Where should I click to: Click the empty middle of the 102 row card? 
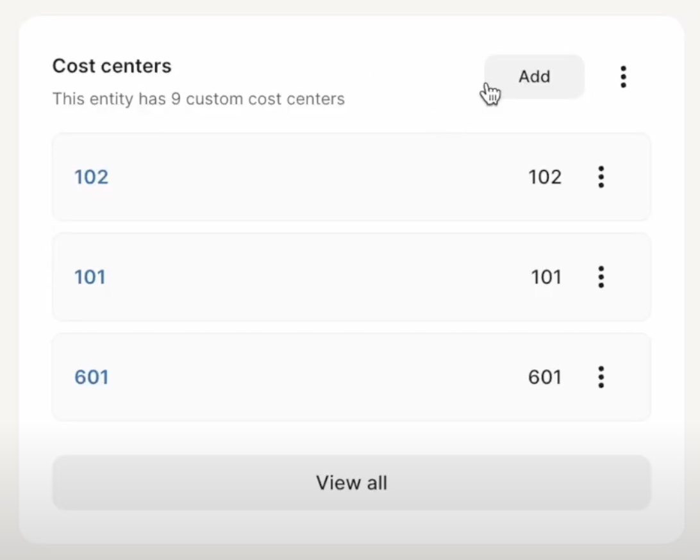pyautogui.click(x=313, y=177)
